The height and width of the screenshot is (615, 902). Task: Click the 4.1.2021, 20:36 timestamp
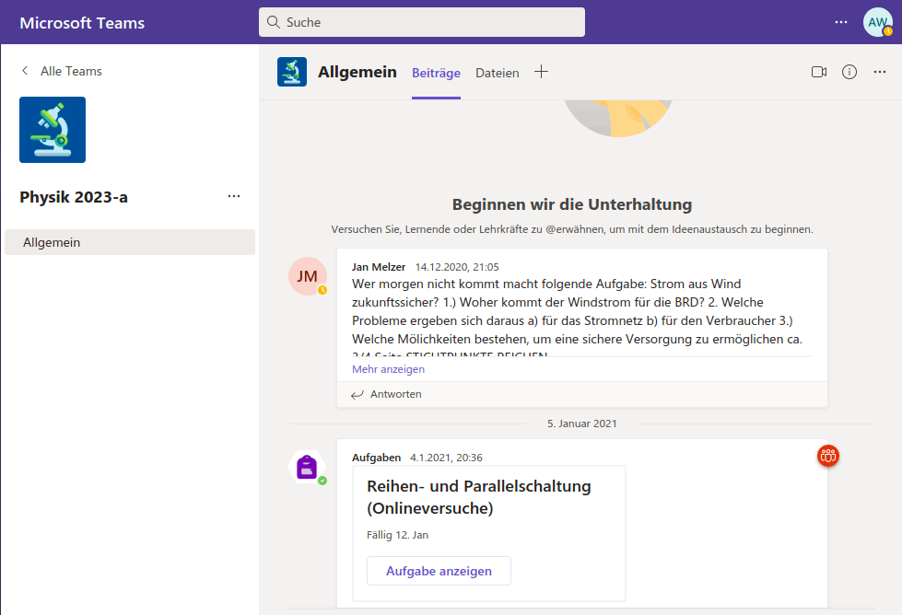tap(446, 458)
